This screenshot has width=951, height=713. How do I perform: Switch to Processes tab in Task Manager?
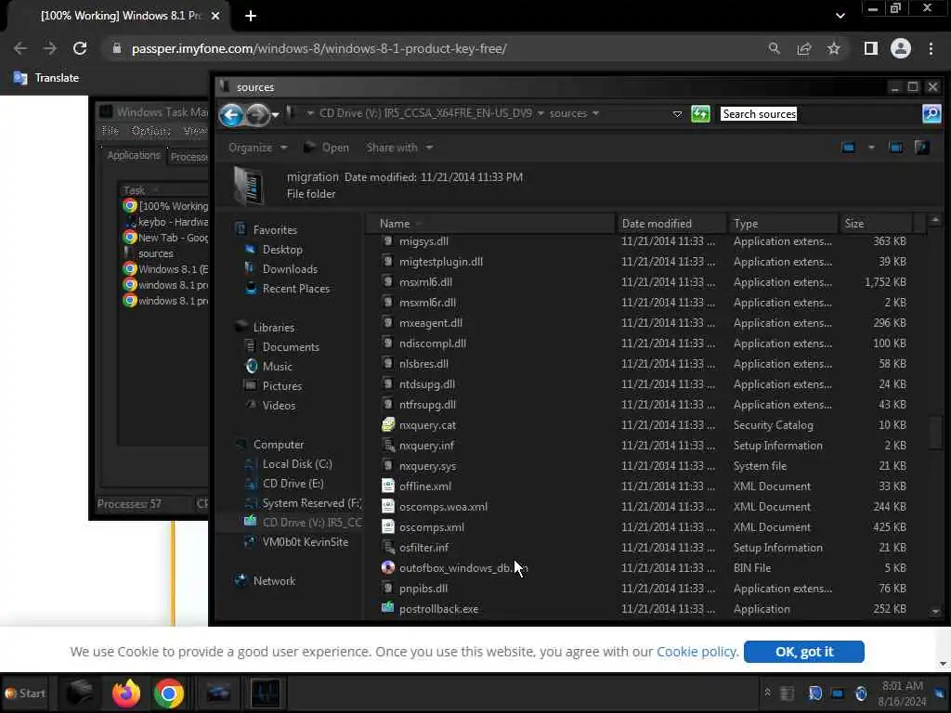tap(188, 156)
